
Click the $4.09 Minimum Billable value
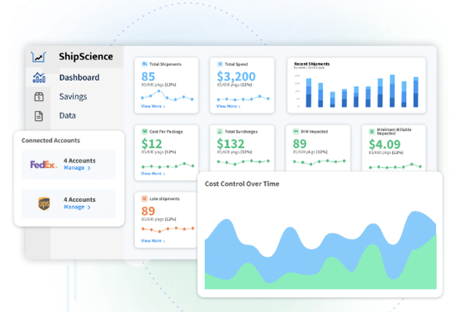pyautogui.click(x=384, y=144)
